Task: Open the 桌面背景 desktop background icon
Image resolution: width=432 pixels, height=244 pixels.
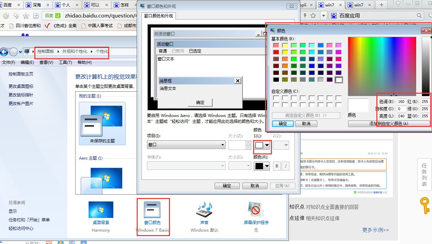Action: 101,210
